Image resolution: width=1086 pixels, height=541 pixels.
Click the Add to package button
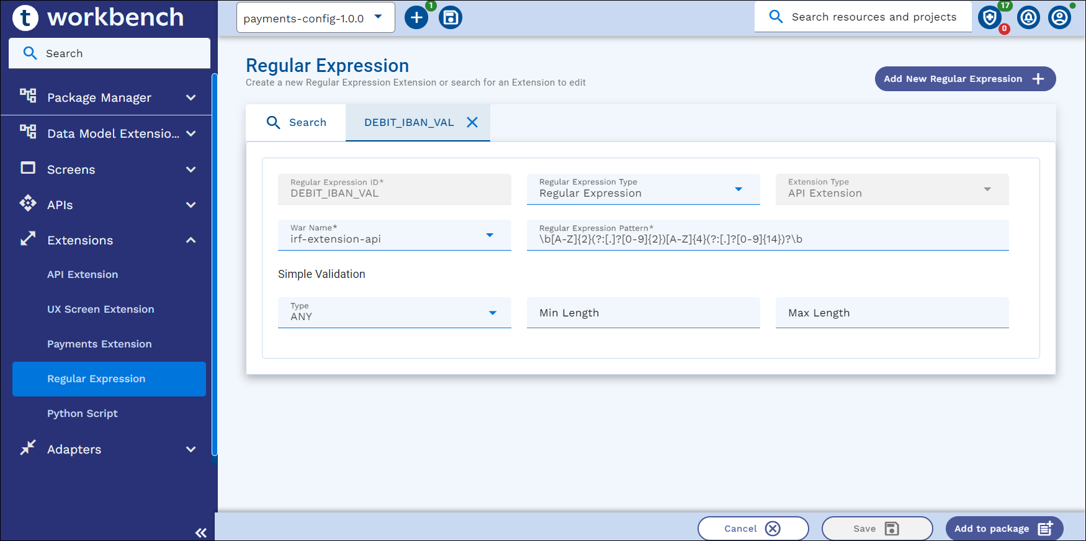click(1003, 529)
